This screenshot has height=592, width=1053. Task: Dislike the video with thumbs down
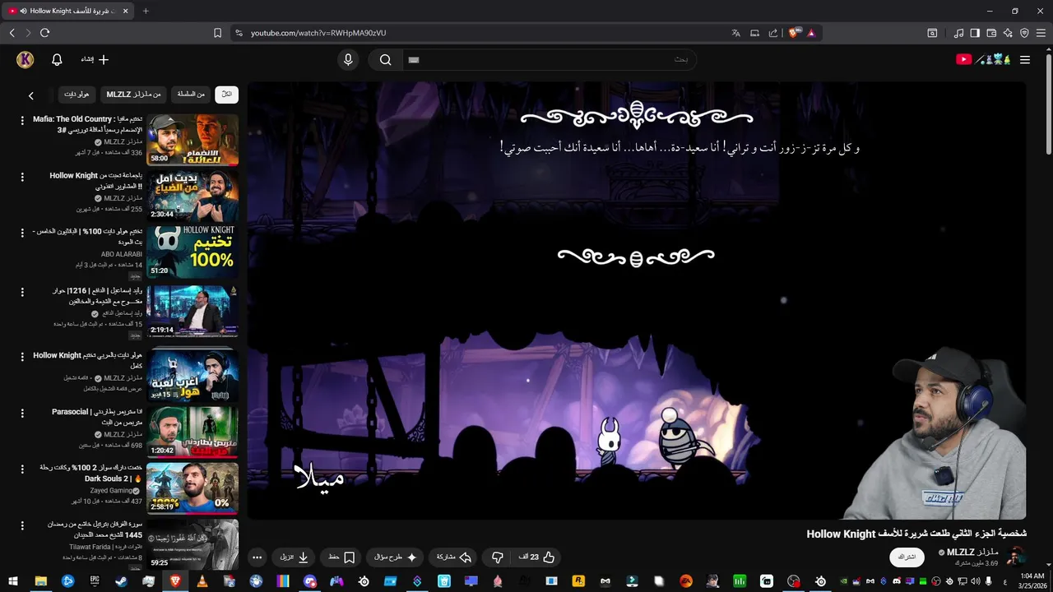pyautogui.click(x=497, y=557)
